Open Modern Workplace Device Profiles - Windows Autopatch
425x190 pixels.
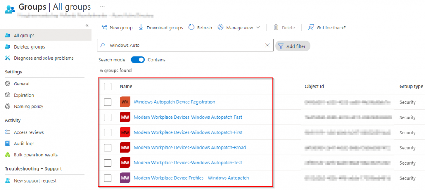(x=191, y=178)
